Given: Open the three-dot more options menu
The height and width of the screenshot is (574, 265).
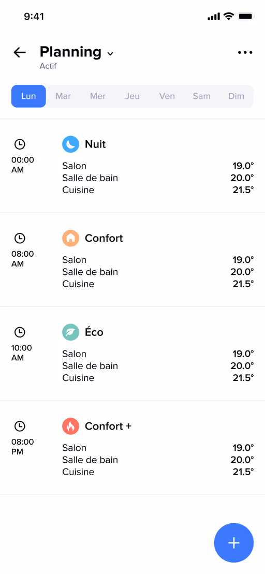Looking at the screenshot, I should point(245,52).
